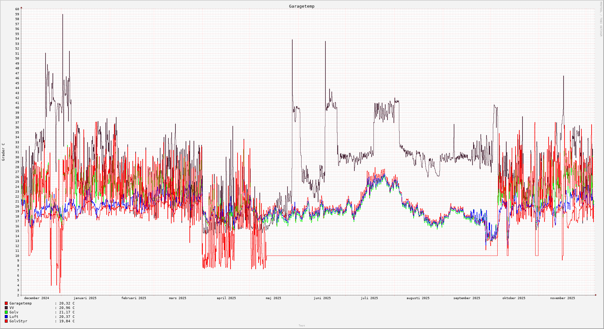Click the VV legend label text
Screen dimensions: 604x329
click(x=12, y=308)
